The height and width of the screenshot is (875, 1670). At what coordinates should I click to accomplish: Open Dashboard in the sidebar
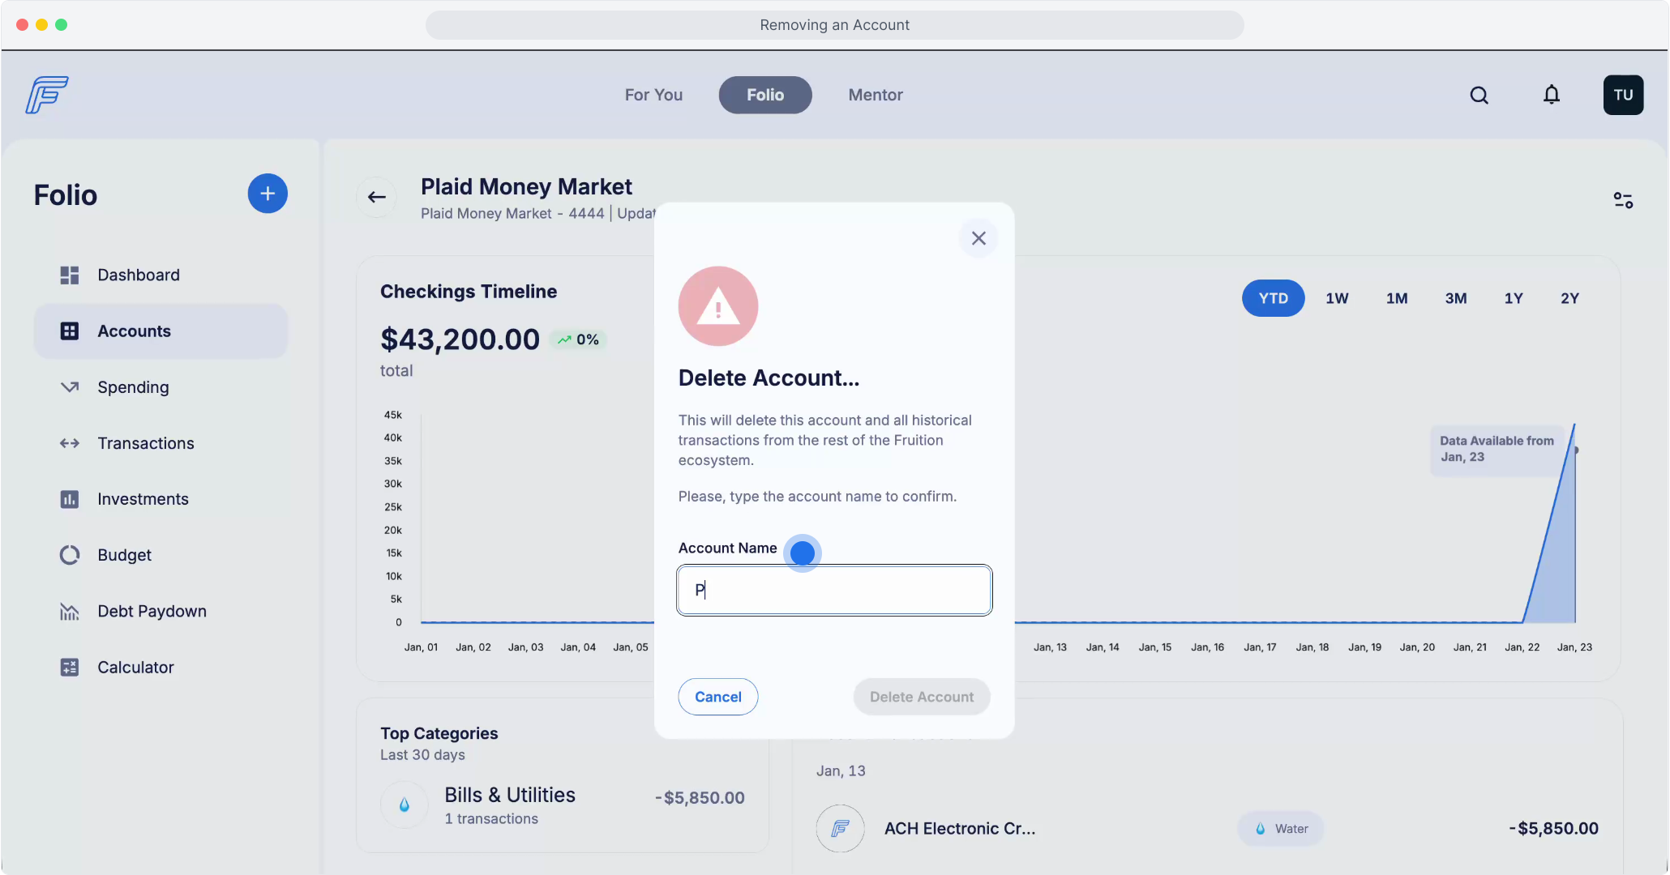click(138, 275)
